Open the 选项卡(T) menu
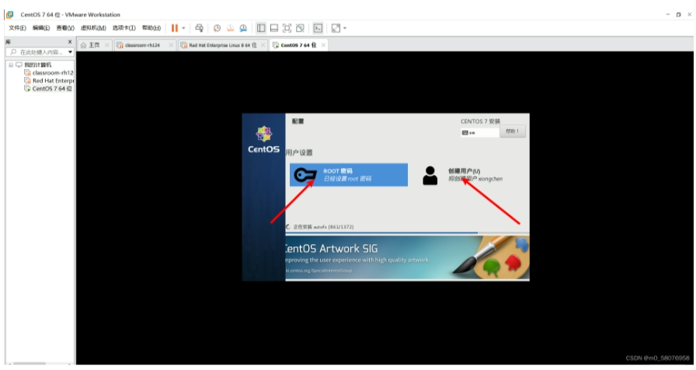696x370 pixels. pos(124,28)
